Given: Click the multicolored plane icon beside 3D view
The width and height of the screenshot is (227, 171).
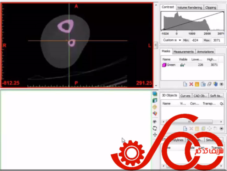Looking at the screenshot, I should pyautogui.click(x=155, y=113).
